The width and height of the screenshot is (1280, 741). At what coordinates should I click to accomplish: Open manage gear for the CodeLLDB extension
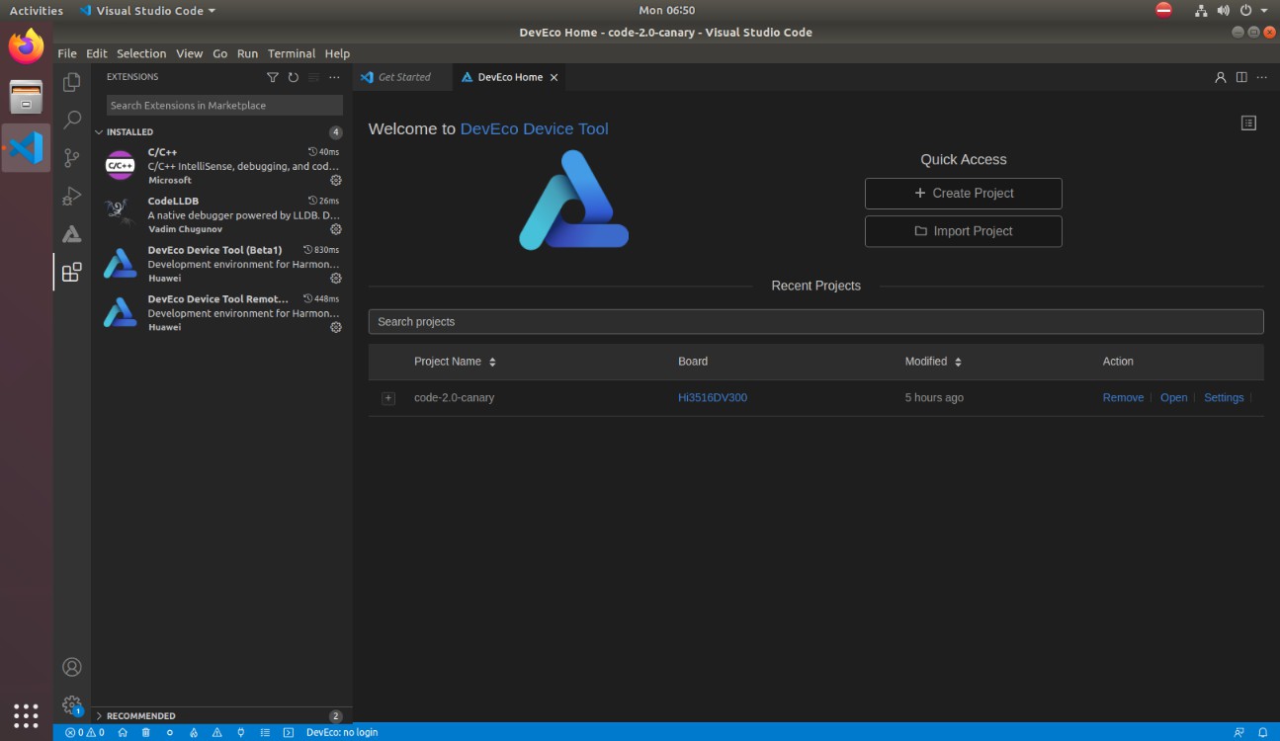(336, 229)
